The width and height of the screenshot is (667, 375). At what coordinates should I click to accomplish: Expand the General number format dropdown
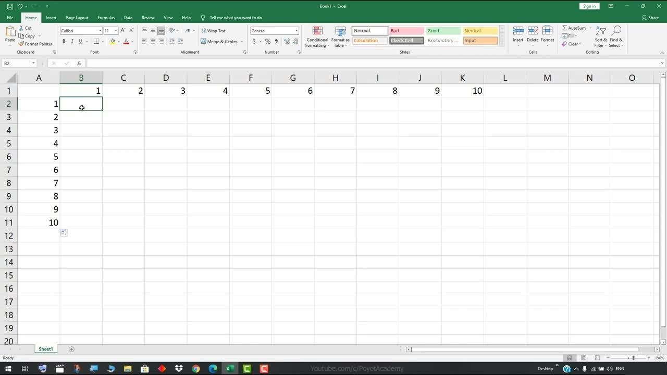tap(297, 31)
